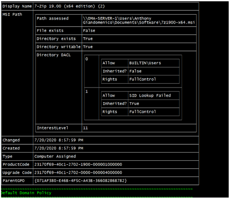Click the ProductCode GUID value
Screen dimensions: 231x201
pos(78,164)
